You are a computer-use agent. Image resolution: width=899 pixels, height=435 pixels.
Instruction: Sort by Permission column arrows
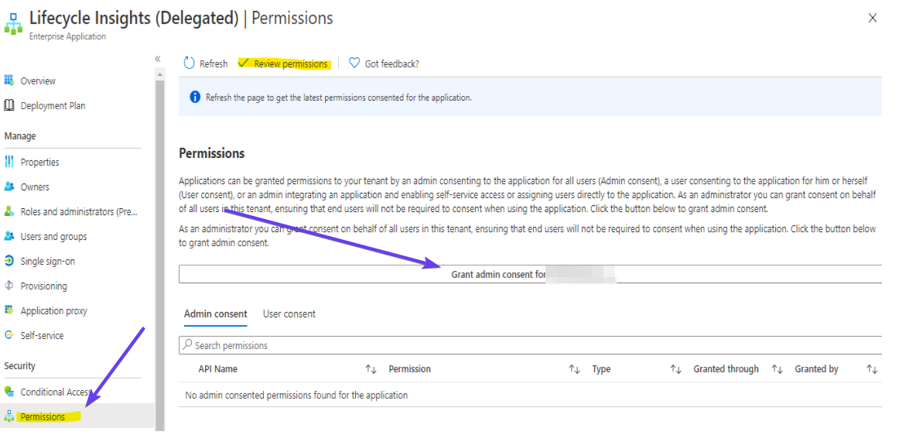tap(574, 369)
